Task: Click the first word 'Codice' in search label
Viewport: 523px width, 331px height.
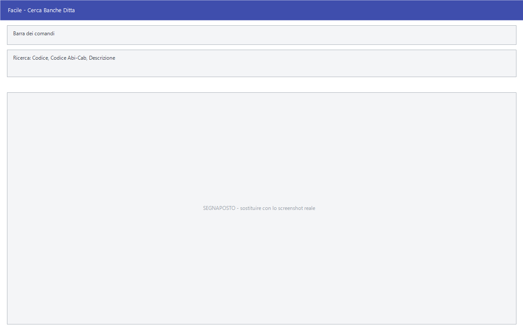Action: 41,58
